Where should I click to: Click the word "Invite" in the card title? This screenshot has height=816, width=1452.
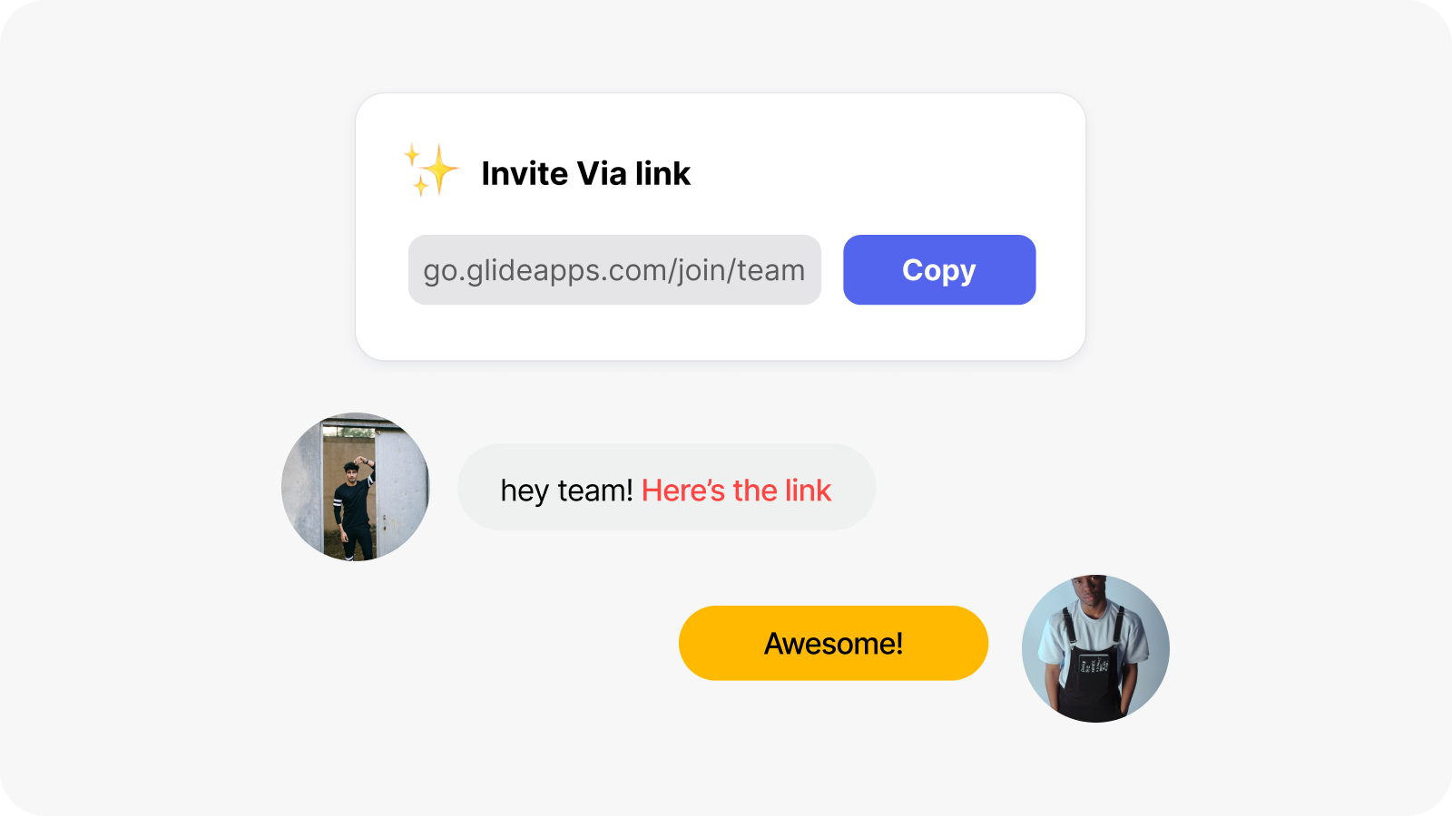coord(525,173)
